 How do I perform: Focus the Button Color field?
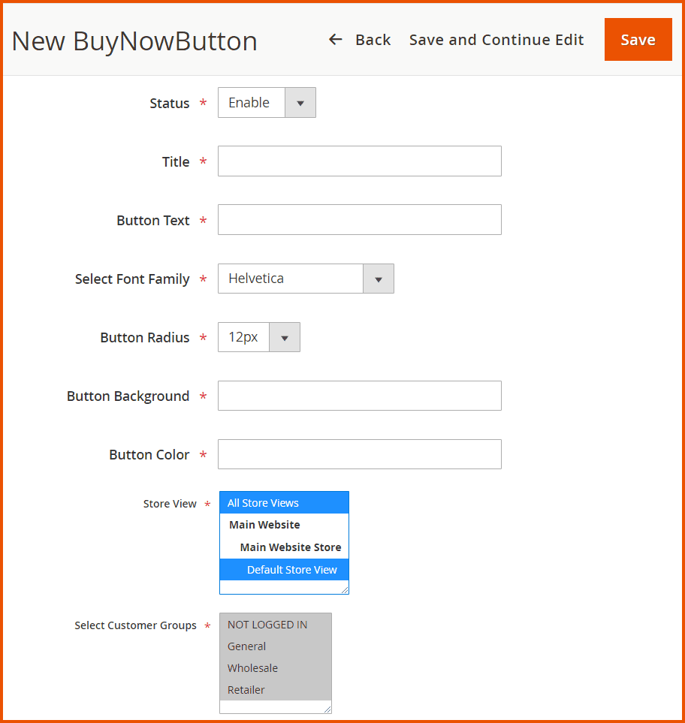click(359, 454)
